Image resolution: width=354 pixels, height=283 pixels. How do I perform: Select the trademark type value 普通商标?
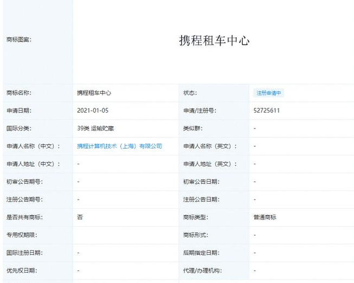[x=265, y=217]
